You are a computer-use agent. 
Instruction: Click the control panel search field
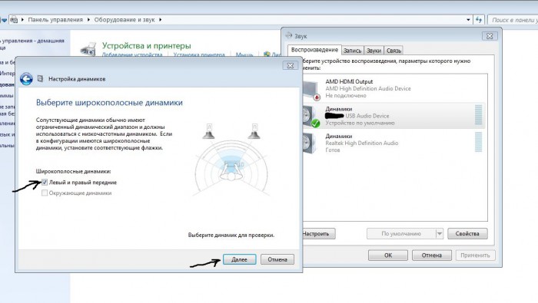click(513, 20)
